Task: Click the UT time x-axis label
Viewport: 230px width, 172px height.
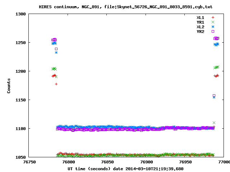Action: [125, 169]
